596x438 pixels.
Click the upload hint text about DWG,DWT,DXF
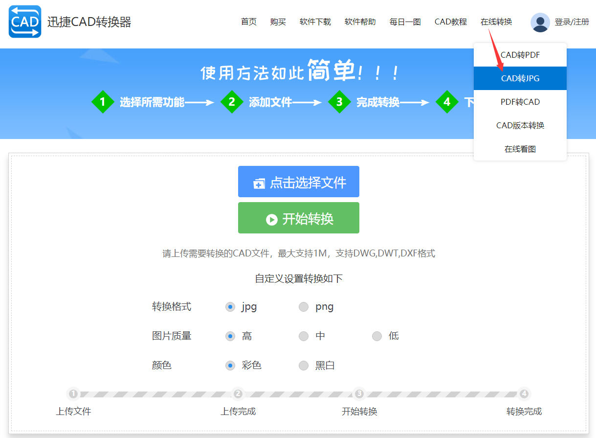click(299, 254)
